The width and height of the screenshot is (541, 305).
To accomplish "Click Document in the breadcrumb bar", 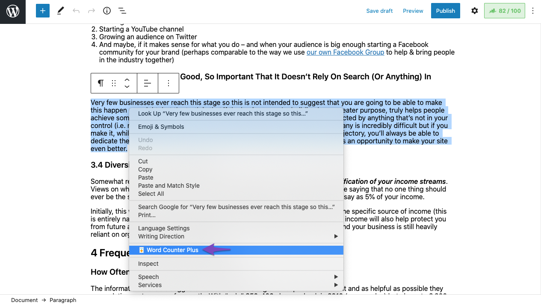I will 24,300.
